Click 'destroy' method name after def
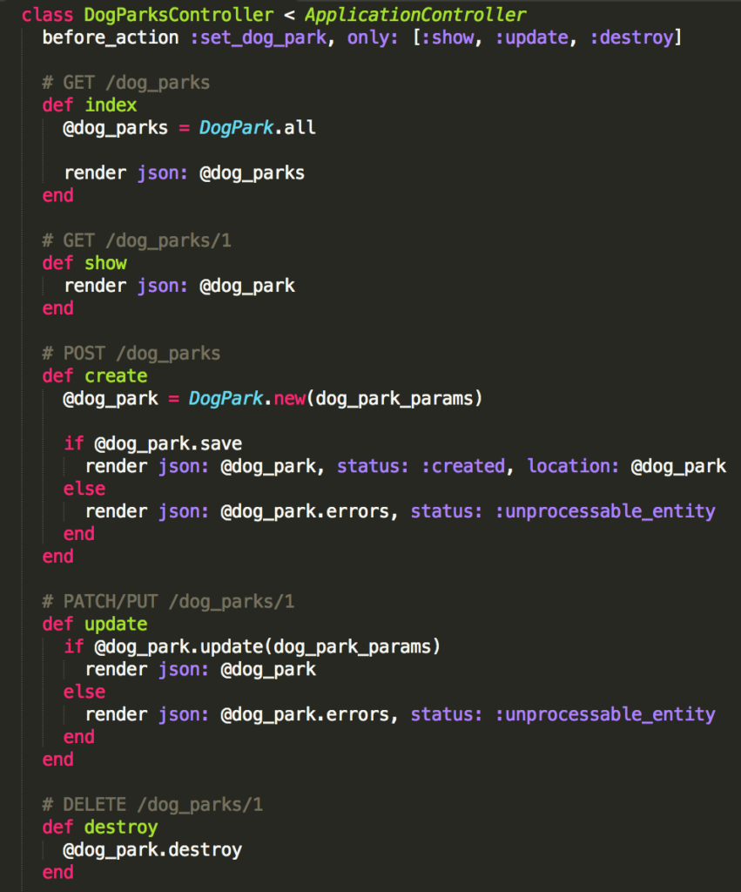 click(121, 828)
